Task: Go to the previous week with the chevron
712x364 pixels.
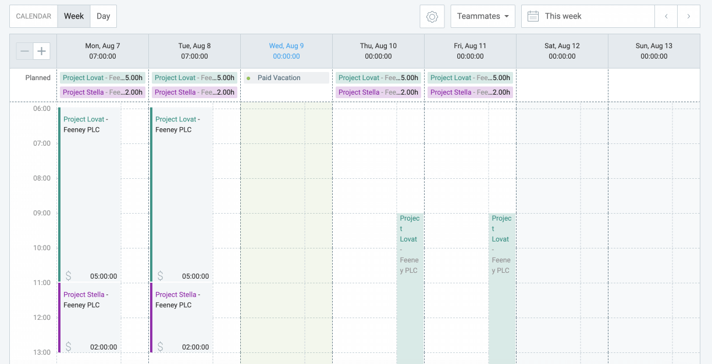Action: 665,16
